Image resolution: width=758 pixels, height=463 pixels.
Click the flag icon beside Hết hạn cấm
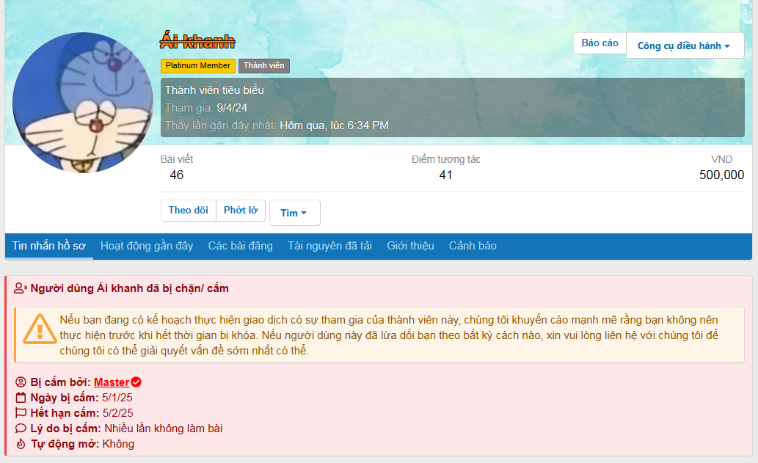(21, 413)
